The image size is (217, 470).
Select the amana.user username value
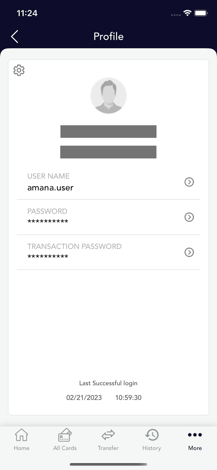[50, 188]
